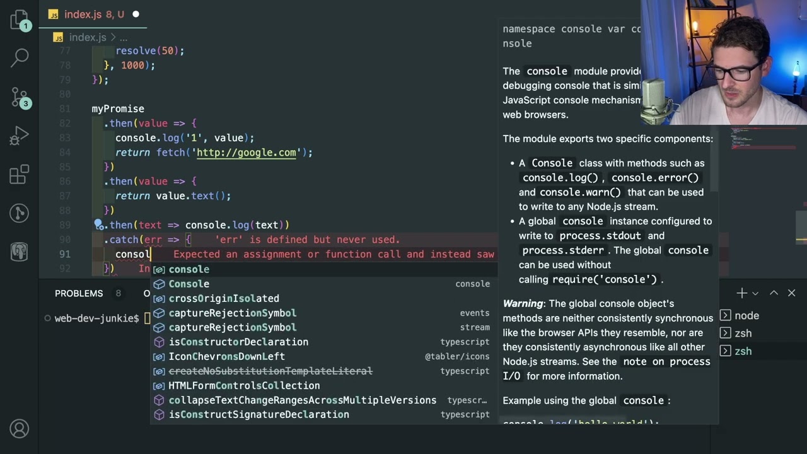Viewport: 807px width, 454px height.
Task: Click console.log('1', value) on line 83
Action: [x=185, y=138]
